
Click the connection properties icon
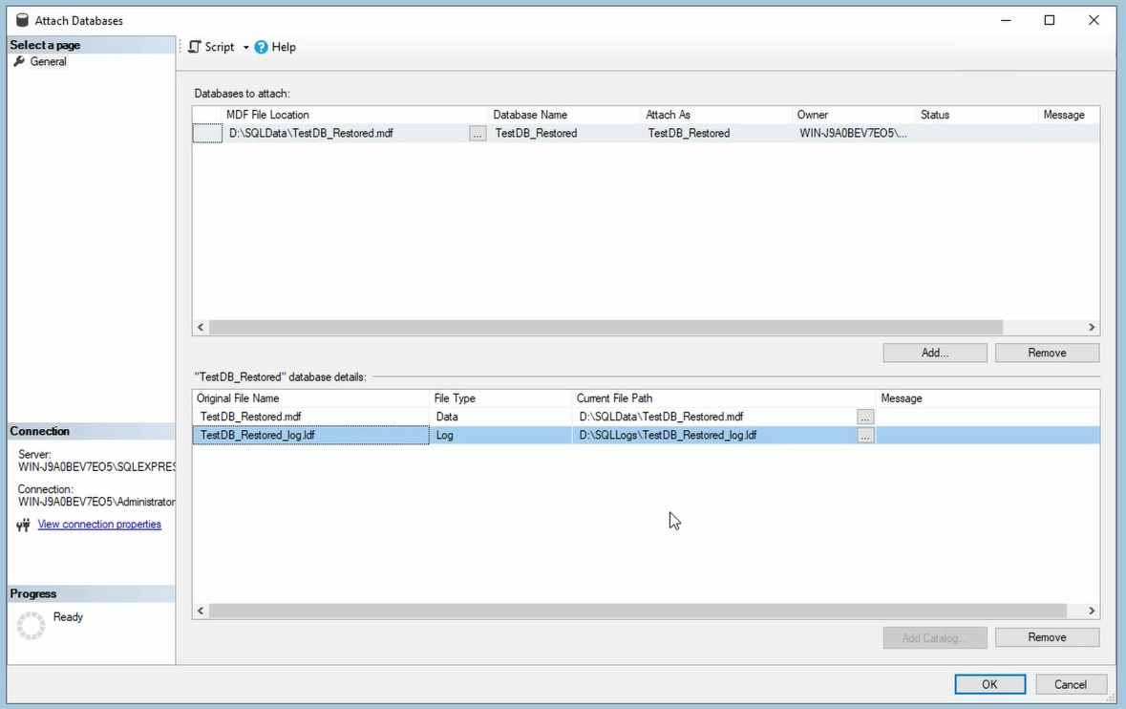tap(23, 526)
